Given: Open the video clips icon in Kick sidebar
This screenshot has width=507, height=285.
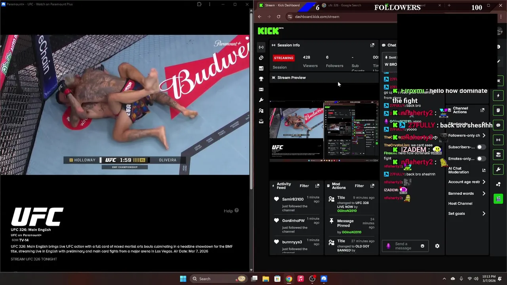Looking at the screenshot, I should (261, 89).
